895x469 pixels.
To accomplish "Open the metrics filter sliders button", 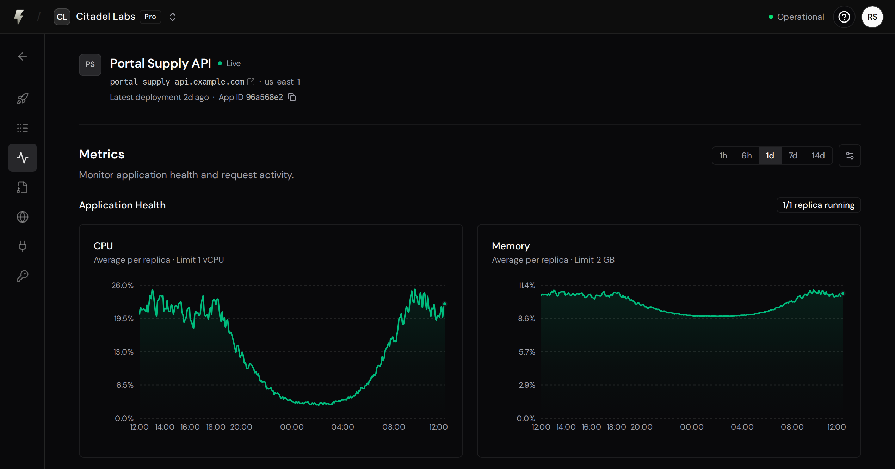I will [850, 156].
